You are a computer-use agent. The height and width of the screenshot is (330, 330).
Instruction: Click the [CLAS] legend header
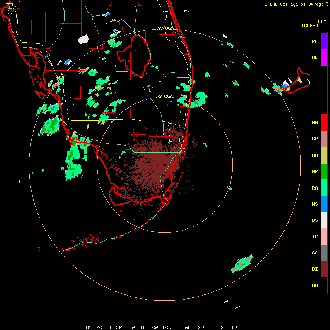pos(310,25)
